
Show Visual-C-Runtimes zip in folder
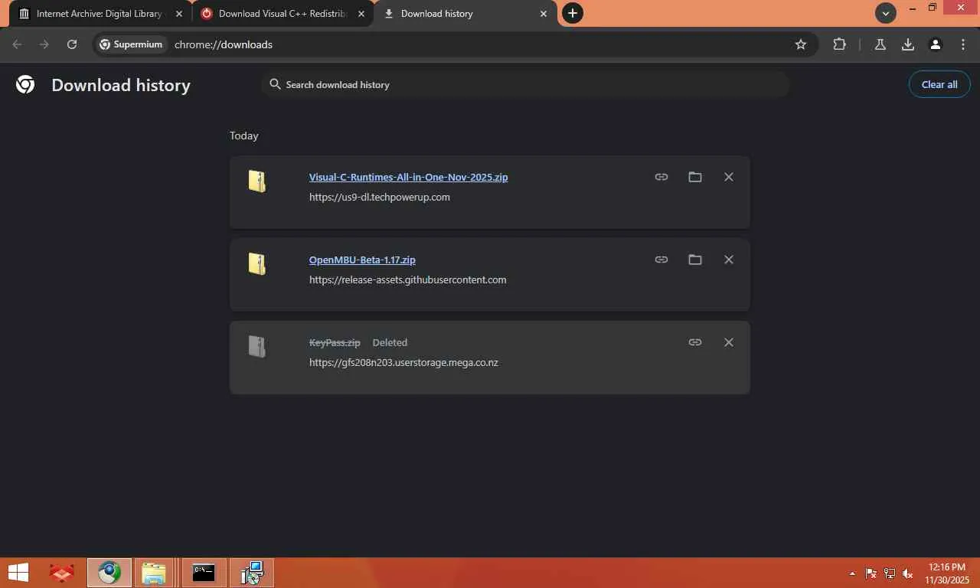coord(695,177)
